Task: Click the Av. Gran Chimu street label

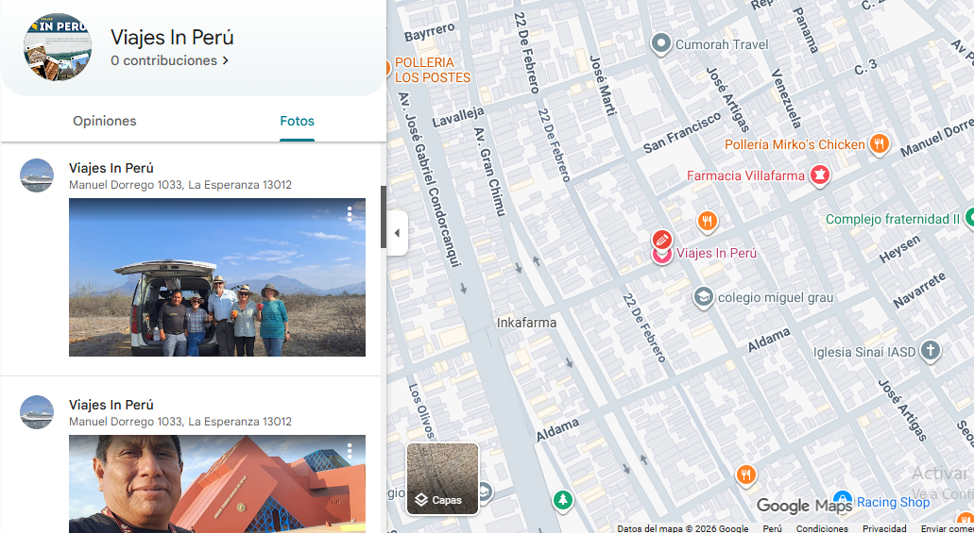Action: [x=488, y=172]
